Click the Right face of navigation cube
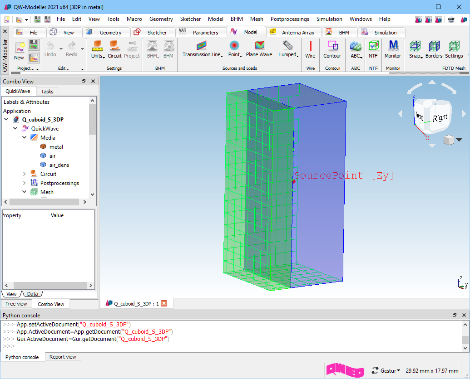Screen dimensions: 470x379 (x=440, y=117)
